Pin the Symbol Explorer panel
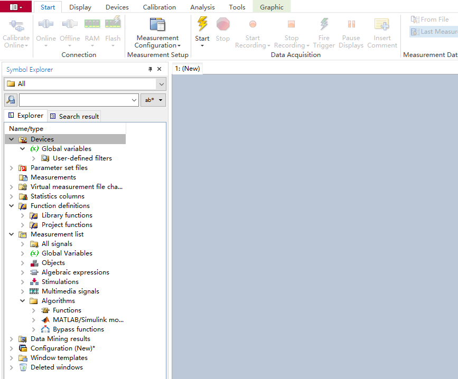Screen dimensions: 458x379 [150, 69]
